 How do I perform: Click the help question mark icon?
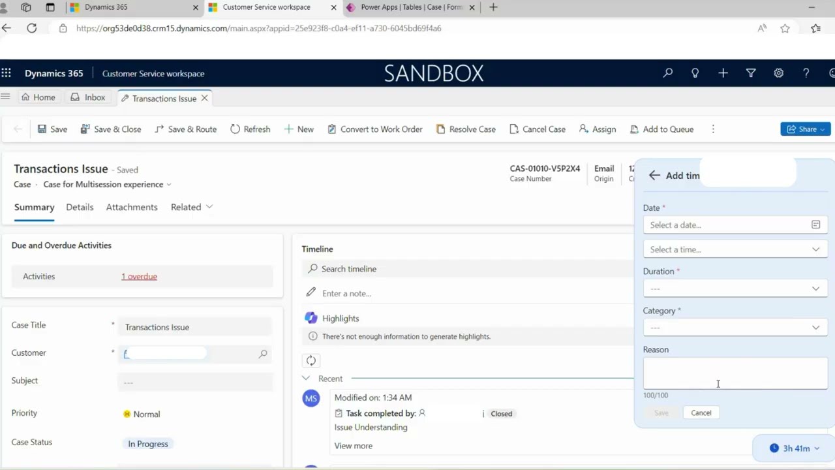pos(806,73)
